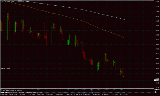Click the 1.0635 price scale label
The height and width of the screenshot is (96, 160).
click(157, 40)
